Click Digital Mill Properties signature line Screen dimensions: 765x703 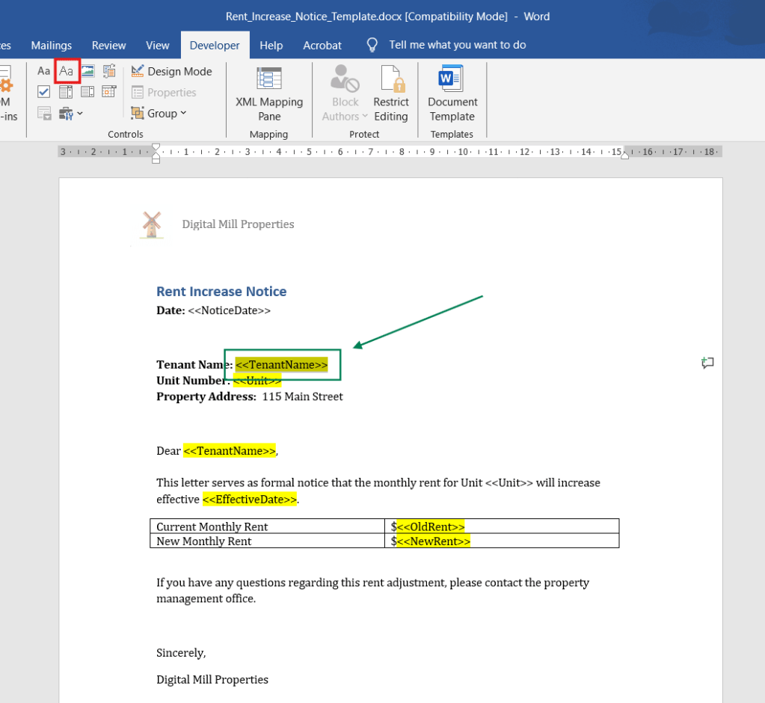click(x=212, y=680)
